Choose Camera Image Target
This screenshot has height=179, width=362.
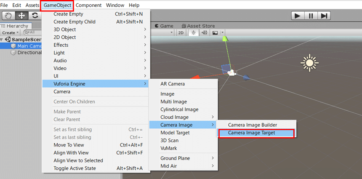pyautogui.click(x=256, y=133)
